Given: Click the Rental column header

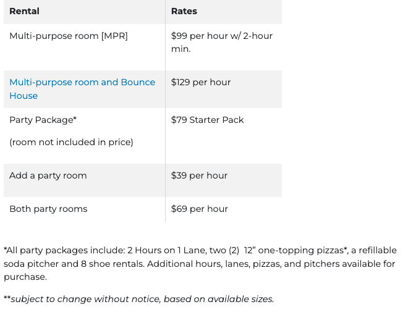Looking at the screenshot, I should coord(24,11).
